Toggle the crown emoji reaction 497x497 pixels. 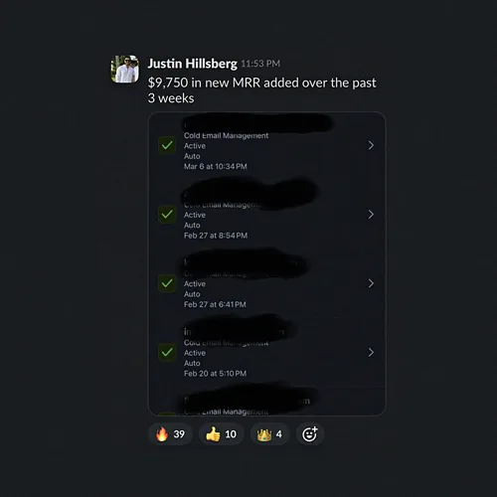(x=269, y=434)
